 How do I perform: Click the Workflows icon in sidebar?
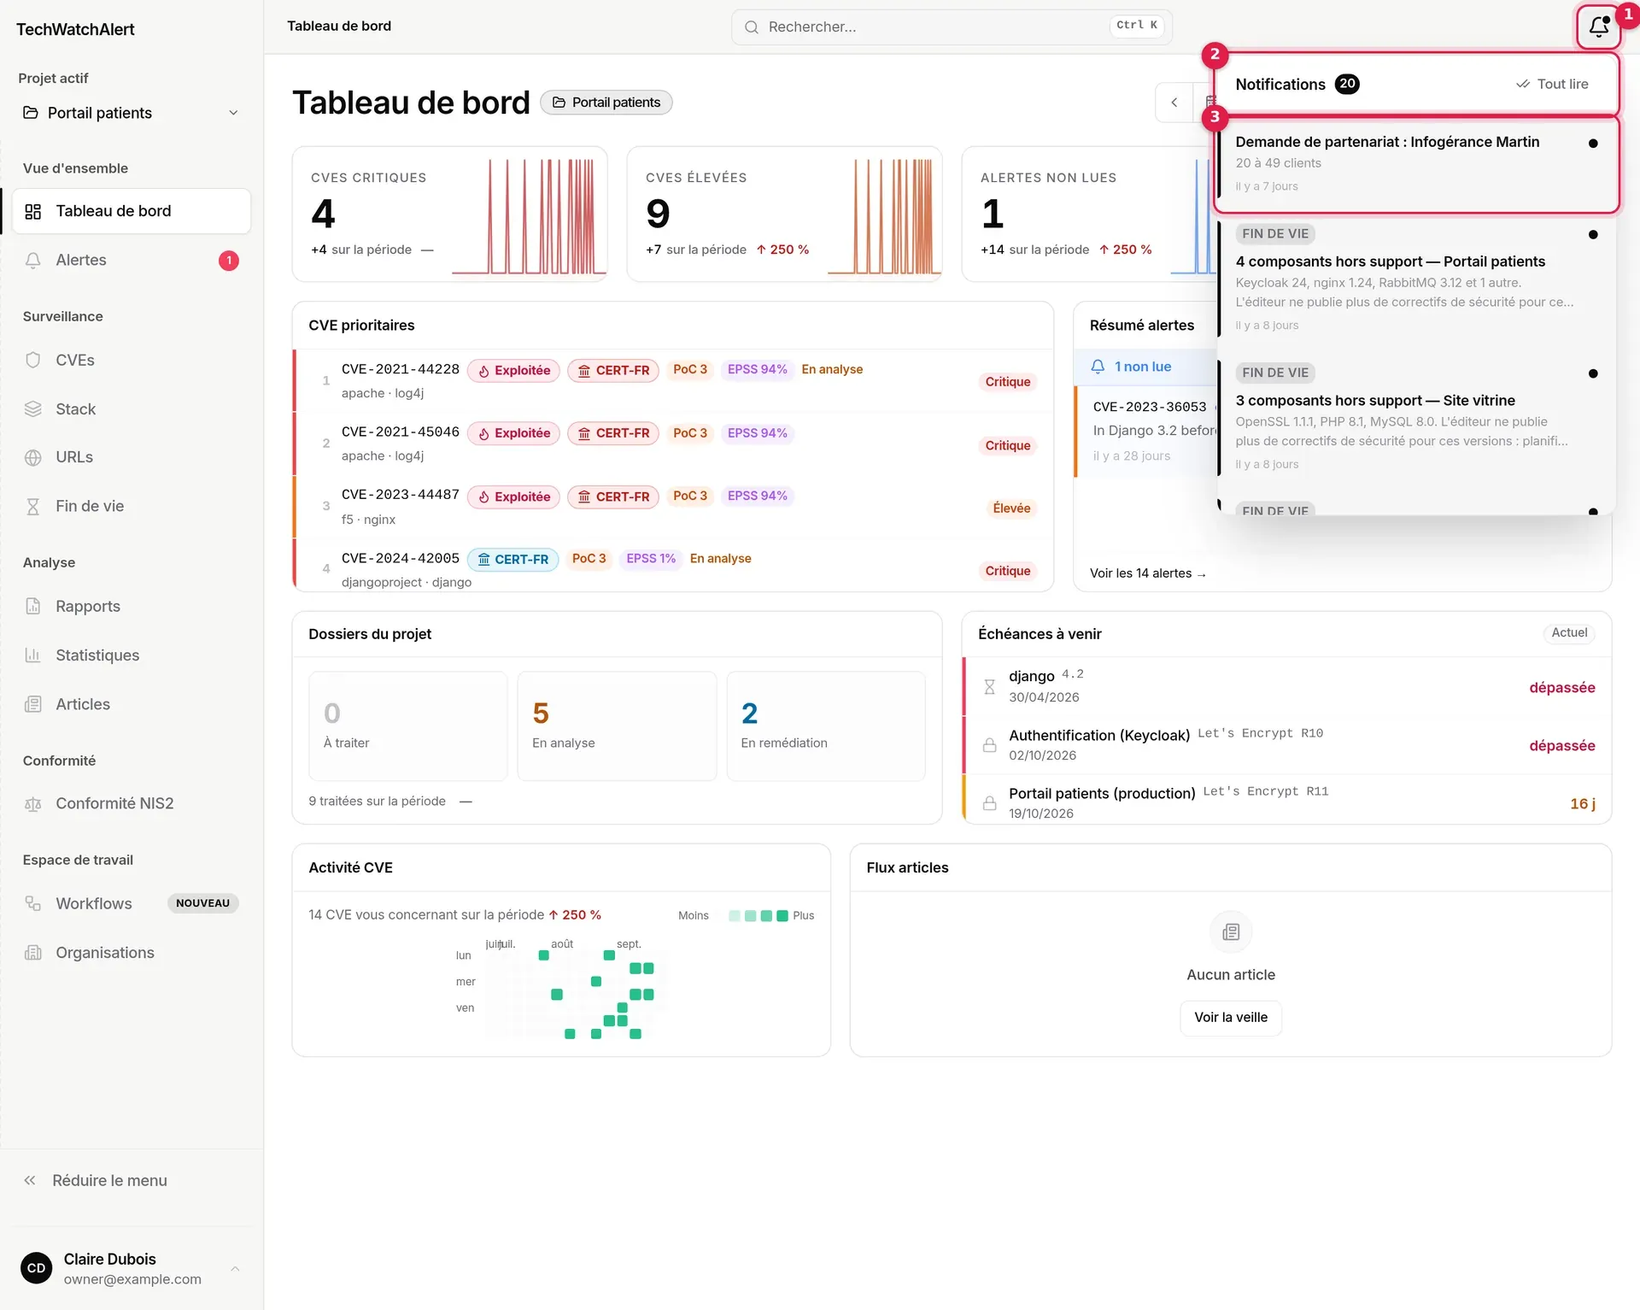tap(33, 903)
